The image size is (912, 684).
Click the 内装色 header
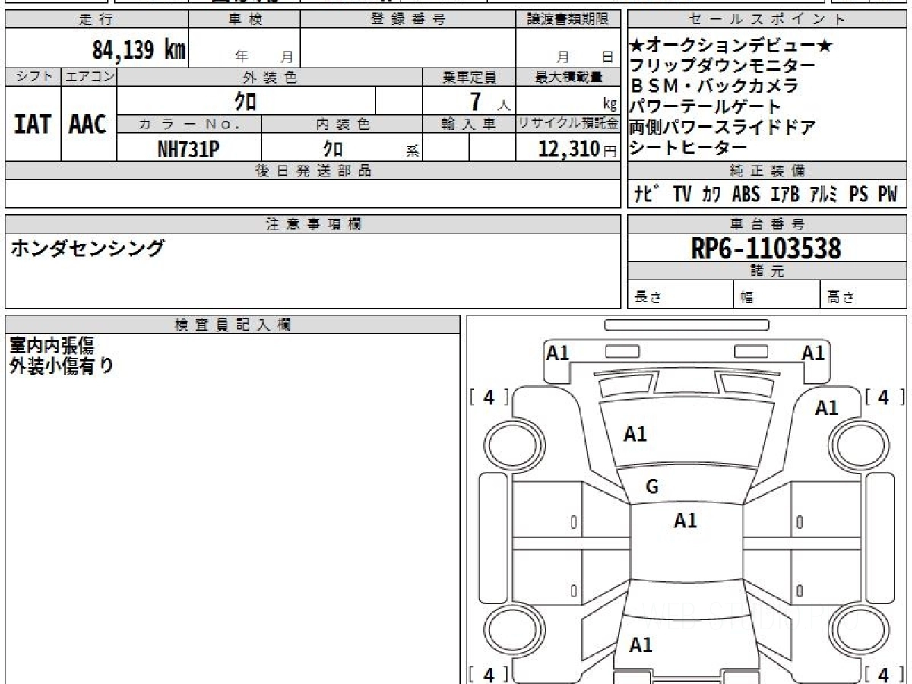tap(342, 124)
